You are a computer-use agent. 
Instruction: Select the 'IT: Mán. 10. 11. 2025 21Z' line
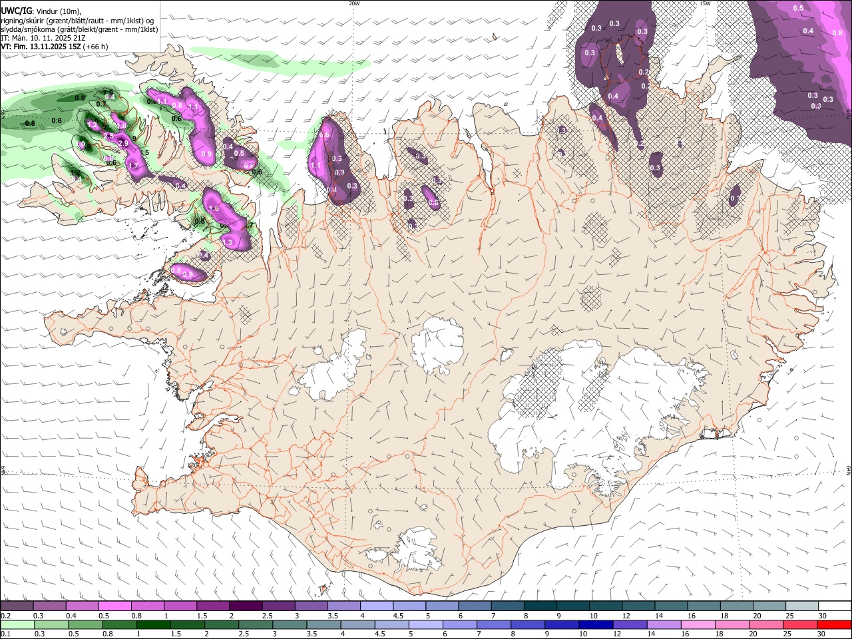coord(43,38)
